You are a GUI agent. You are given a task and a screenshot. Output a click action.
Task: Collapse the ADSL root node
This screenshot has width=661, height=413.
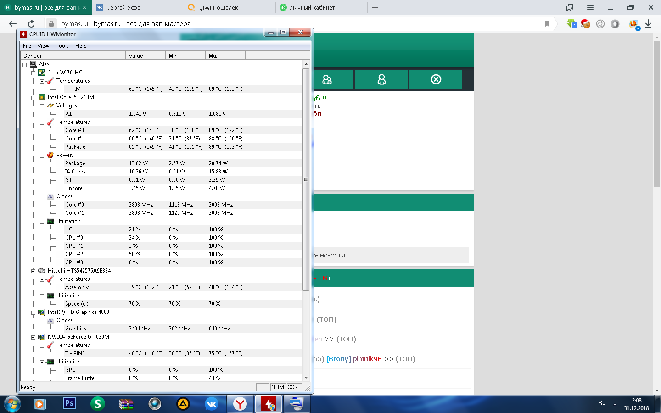tap(25, 65)
